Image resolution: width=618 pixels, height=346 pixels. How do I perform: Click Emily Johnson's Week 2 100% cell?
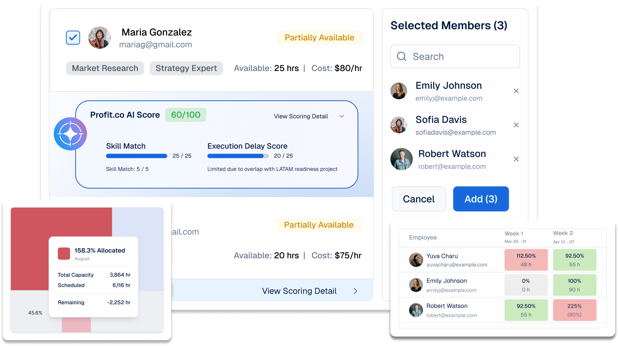(574, 285)
